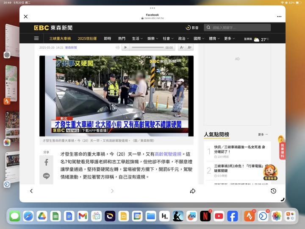
Task: Expand the 更多 navigation dropdown
Action: (229, 38)
